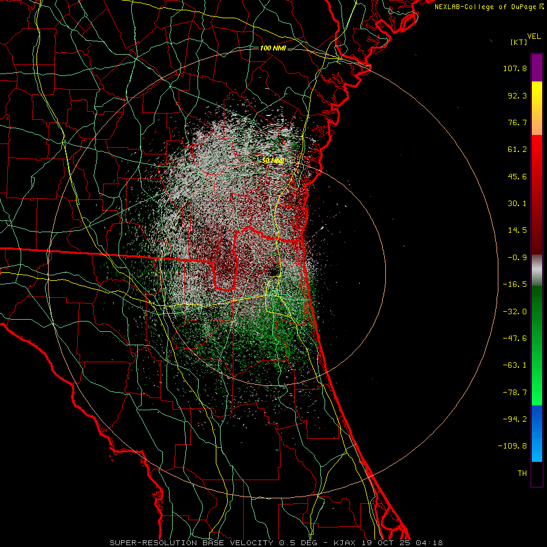This screenshot has width=547, height=547.
Task: Click the 92.3 velocity scale value
Action: [517, 95]
